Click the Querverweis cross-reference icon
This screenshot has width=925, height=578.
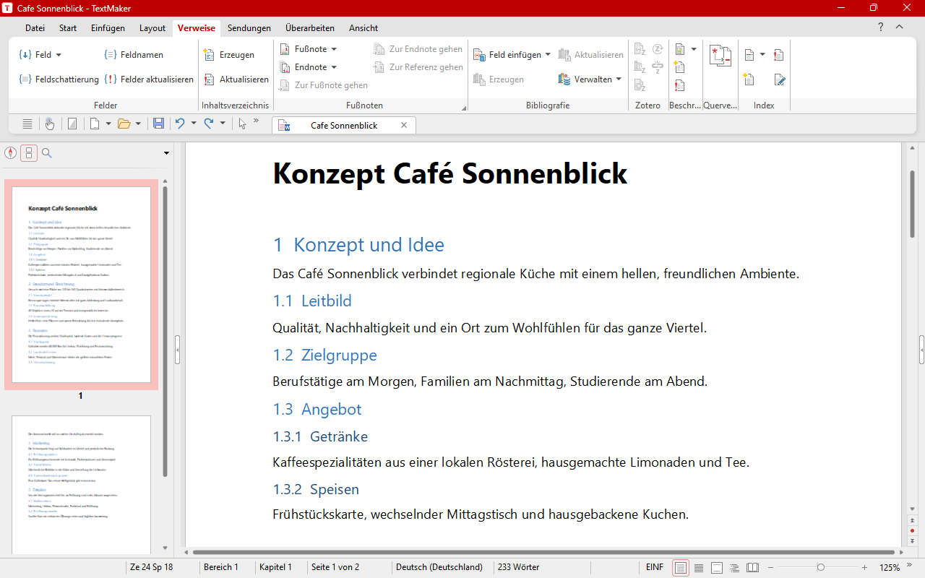coord(720,56)
